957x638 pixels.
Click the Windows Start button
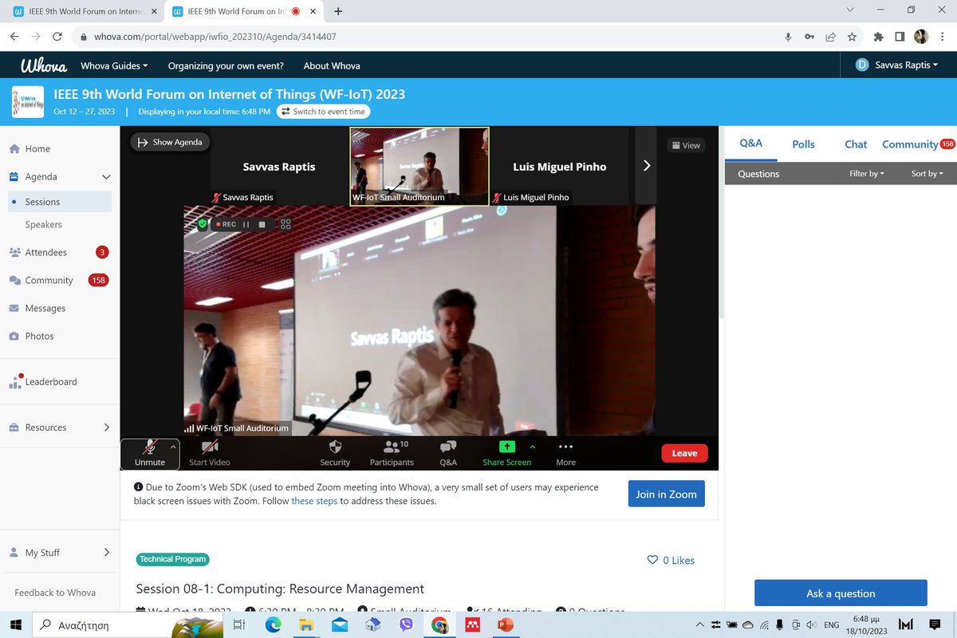point(15,625)
